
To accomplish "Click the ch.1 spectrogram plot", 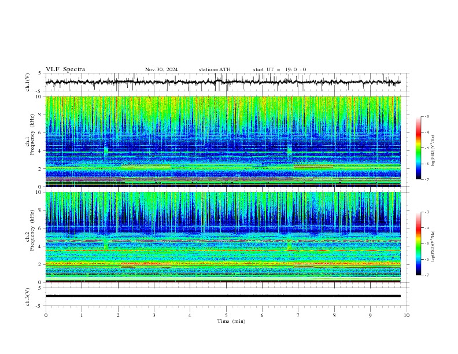I will click(x=223, y=141).
